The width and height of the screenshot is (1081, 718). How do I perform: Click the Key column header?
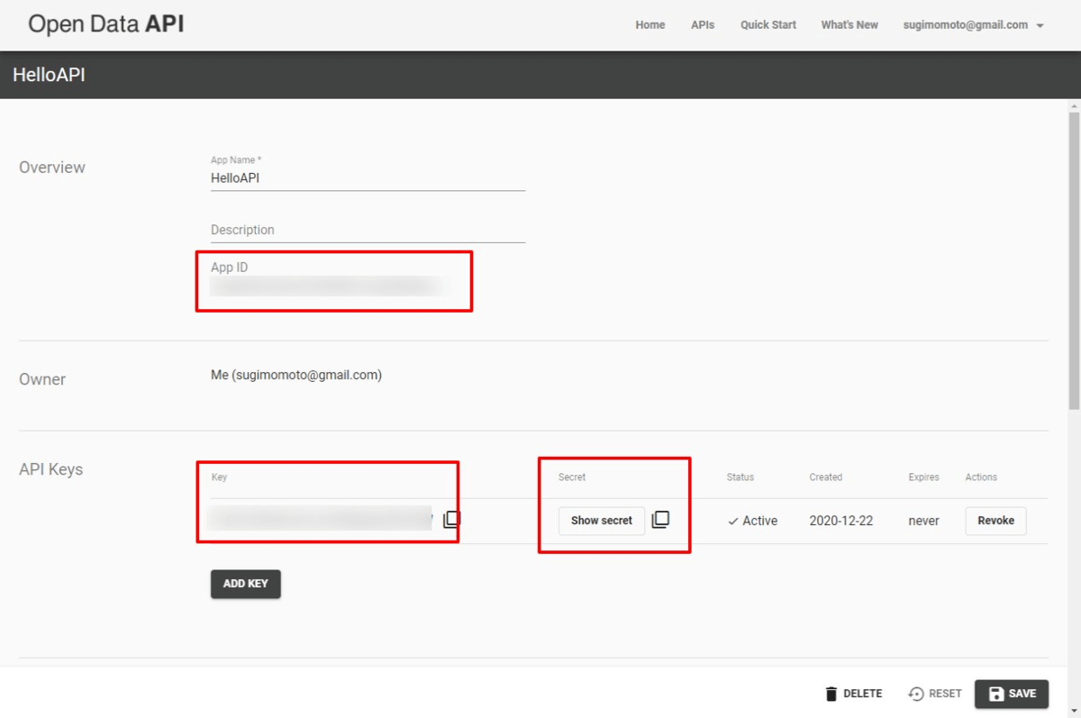click(219, 477)
